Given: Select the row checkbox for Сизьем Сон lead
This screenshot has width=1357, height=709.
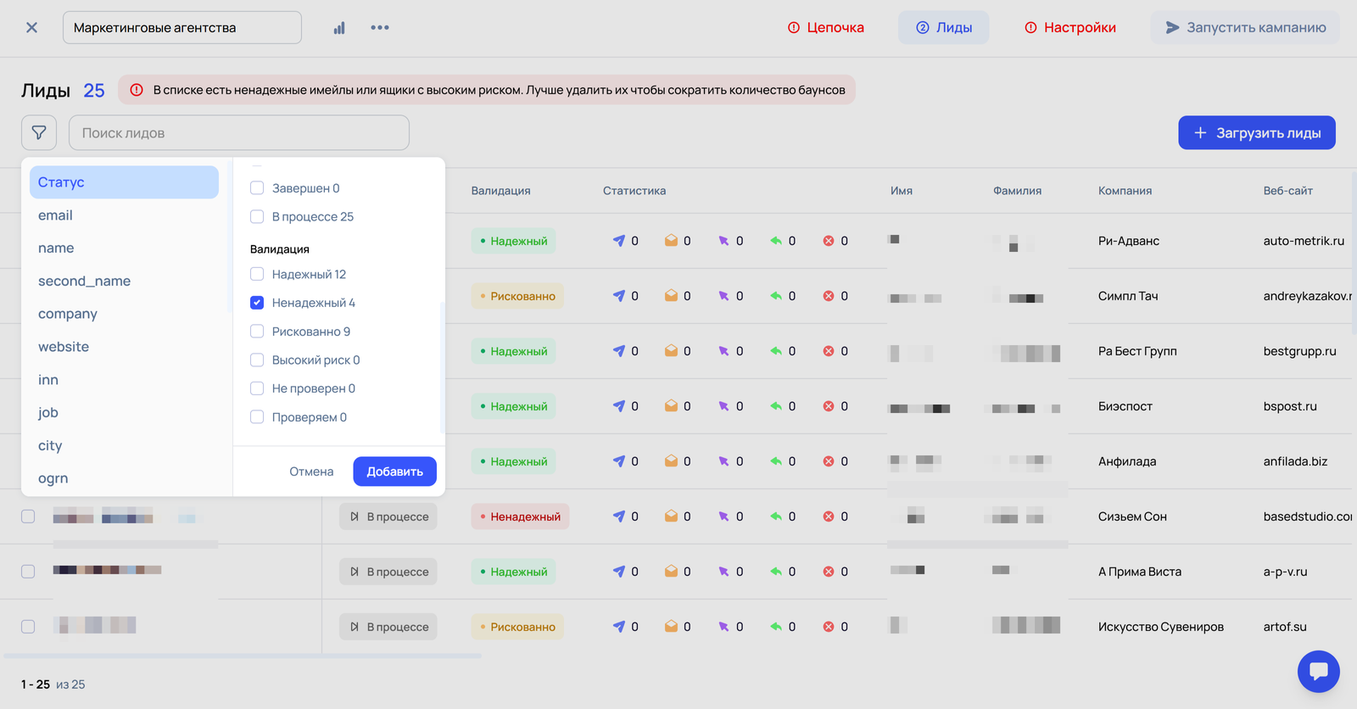Looking at the screenshot, I should point(28,516).
